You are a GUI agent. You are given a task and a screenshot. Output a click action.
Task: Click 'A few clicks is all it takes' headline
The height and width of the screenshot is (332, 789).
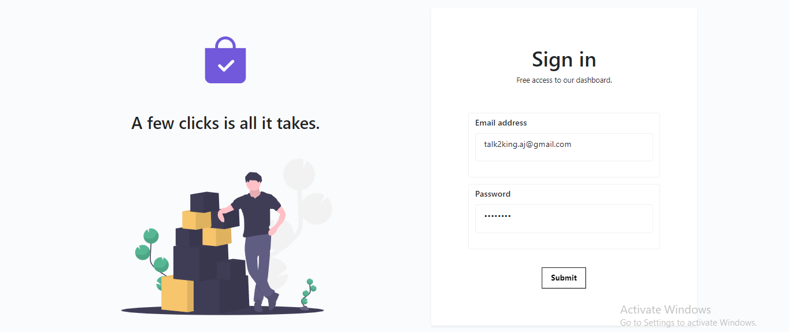tap(225, 123)
